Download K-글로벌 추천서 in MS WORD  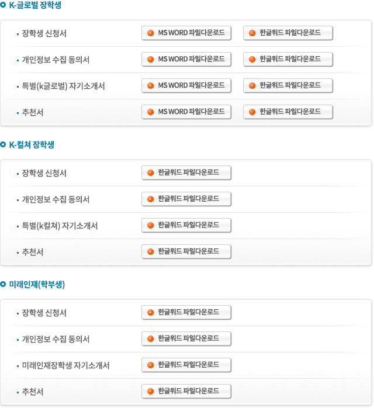[186, 112]
